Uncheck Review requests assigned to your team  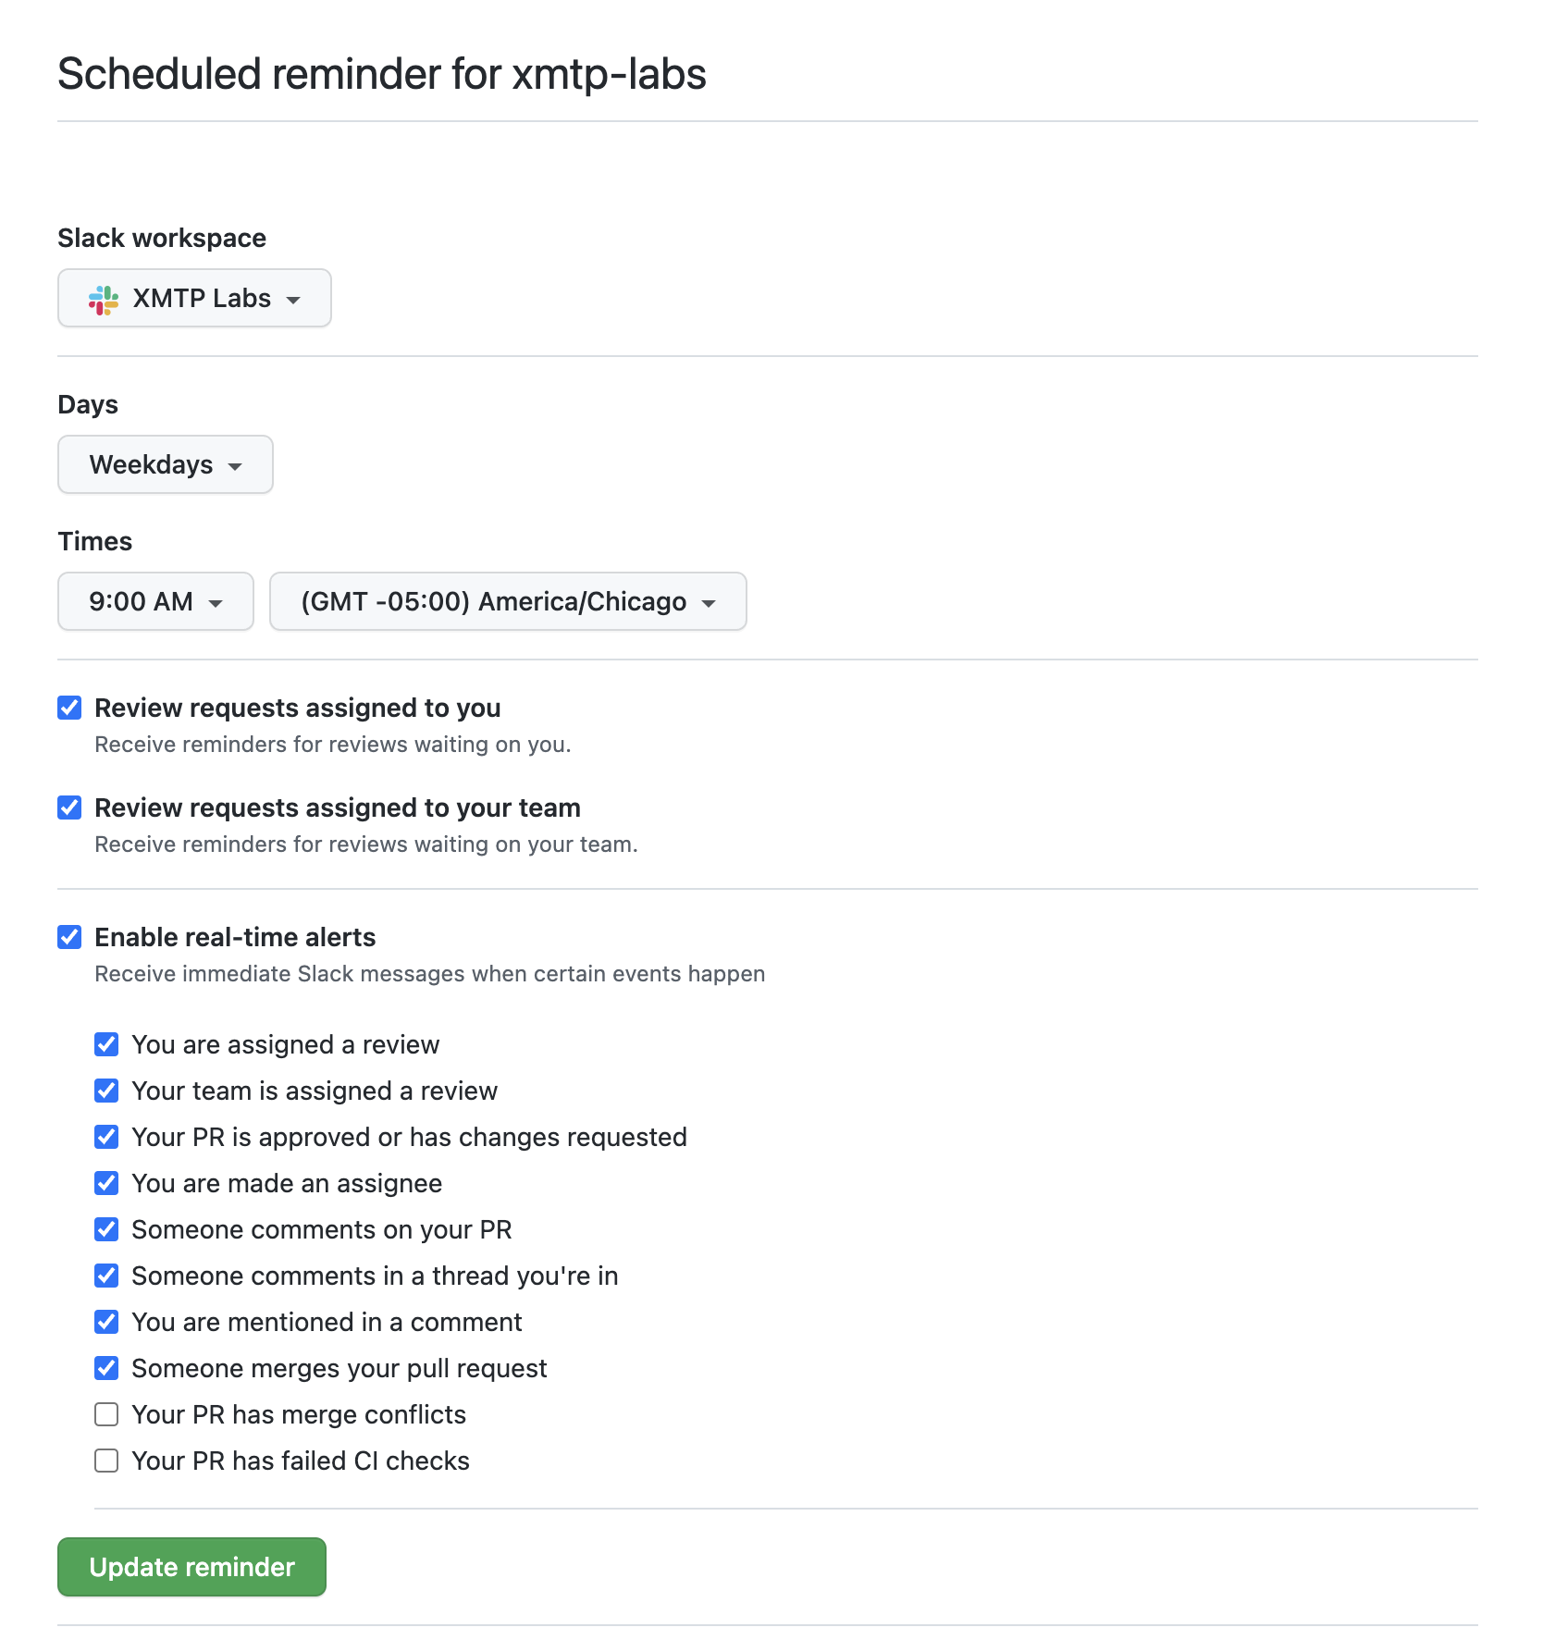[69, 808]
